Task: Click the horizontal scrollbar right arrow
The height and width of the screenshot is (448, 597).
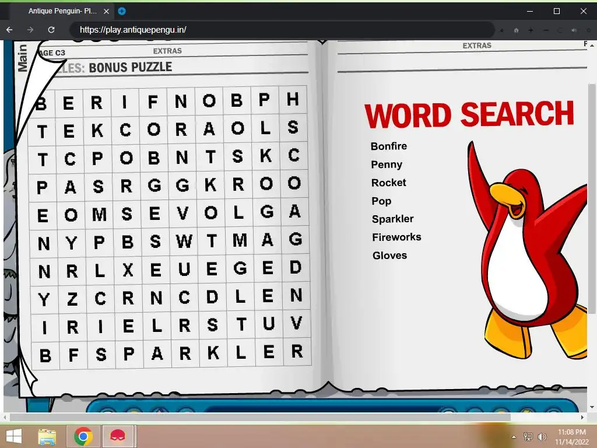Action: 582,417
